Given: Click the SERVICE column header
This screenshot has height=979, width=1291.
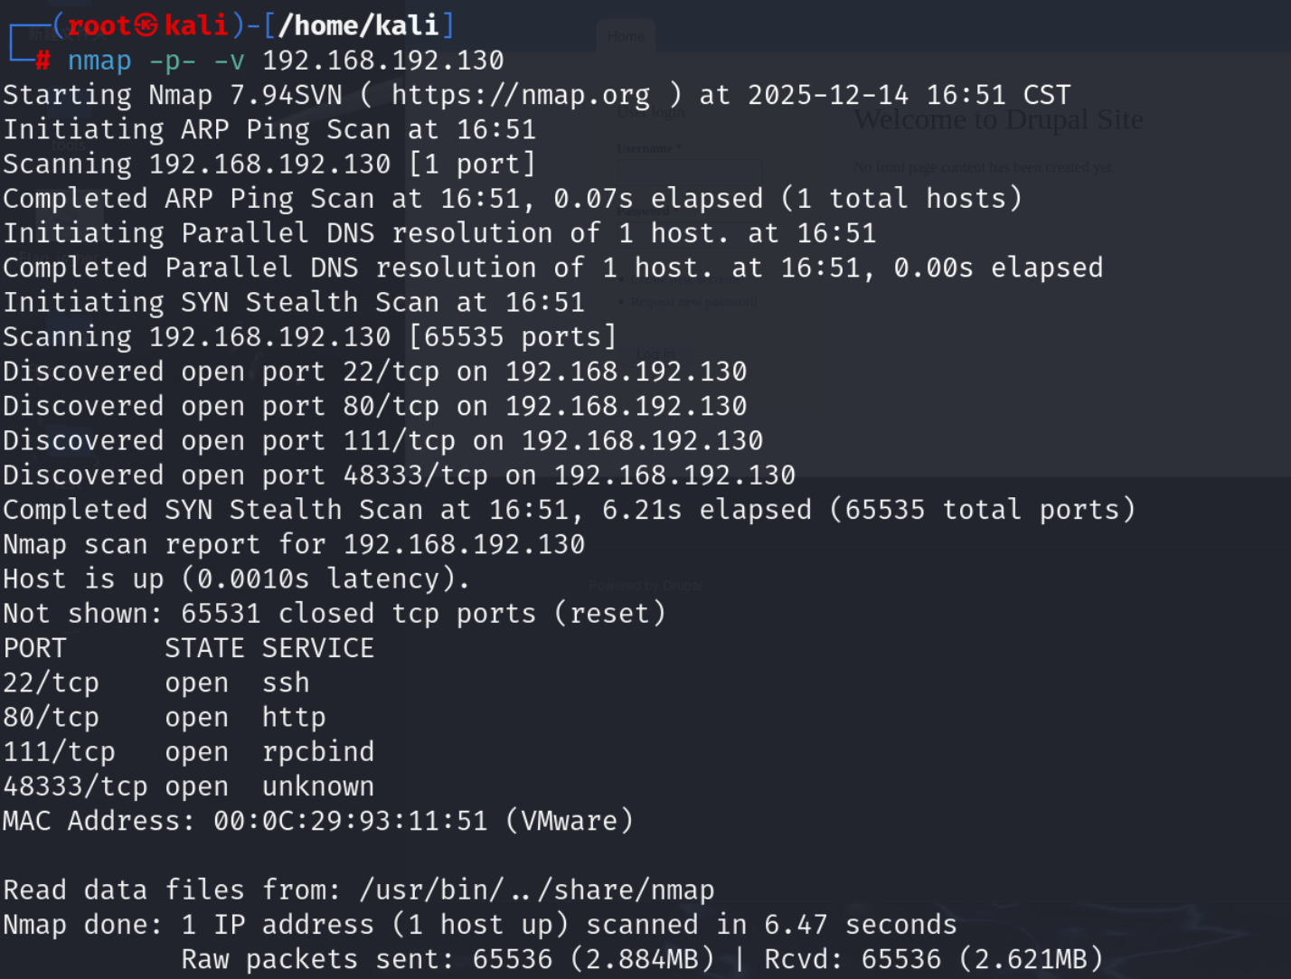Looking at the screenshot, I should 317,648.
